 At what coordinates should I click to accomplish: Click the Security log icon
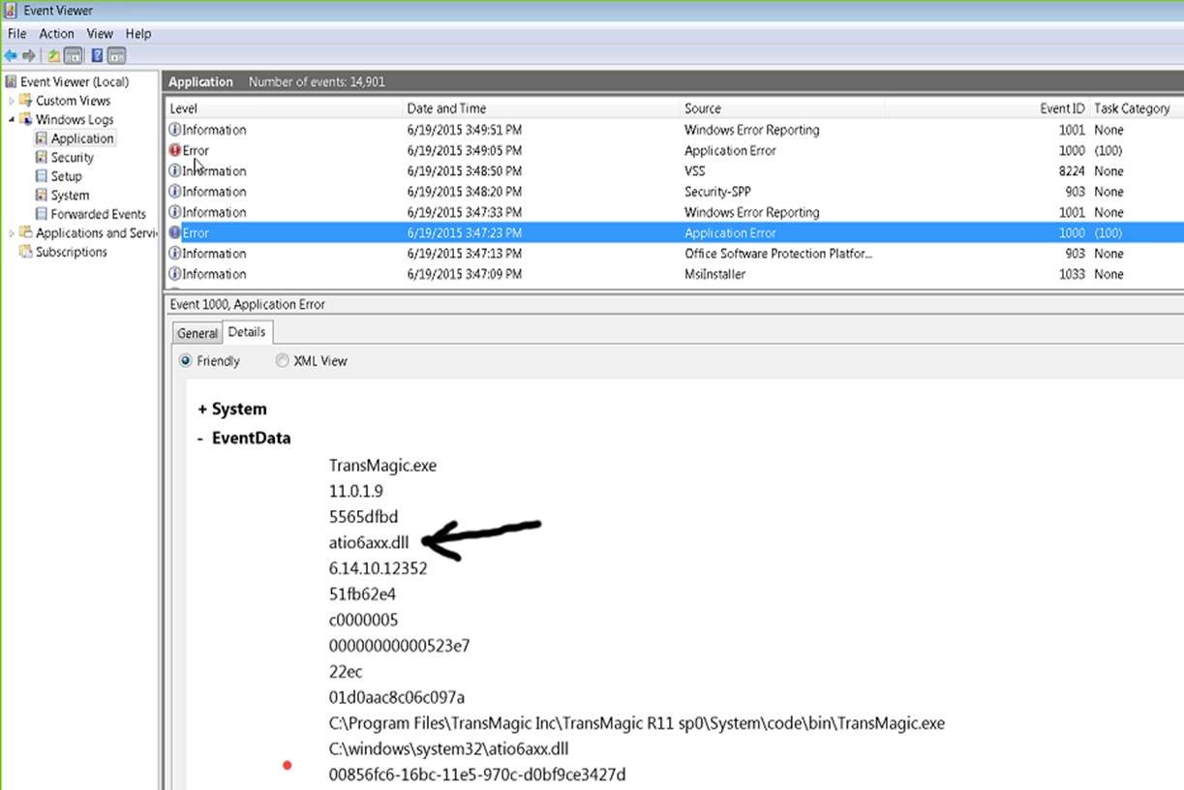pos(42,158)
